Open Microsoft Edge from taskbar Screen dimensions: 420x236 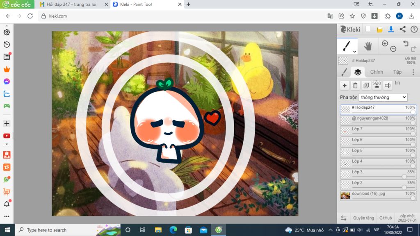click(173, 230)
